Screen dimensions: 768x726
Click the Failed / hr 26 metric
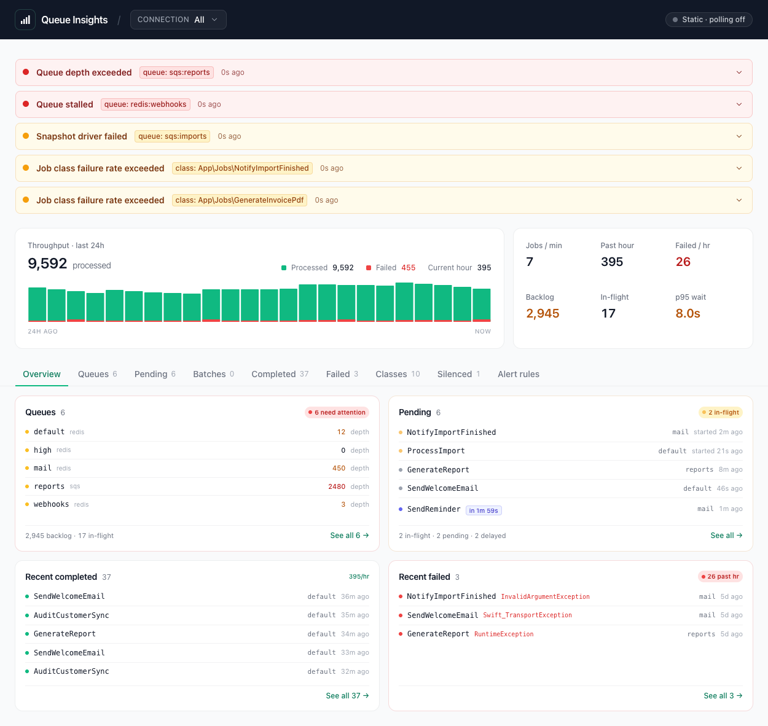click(x=692, y=254)
